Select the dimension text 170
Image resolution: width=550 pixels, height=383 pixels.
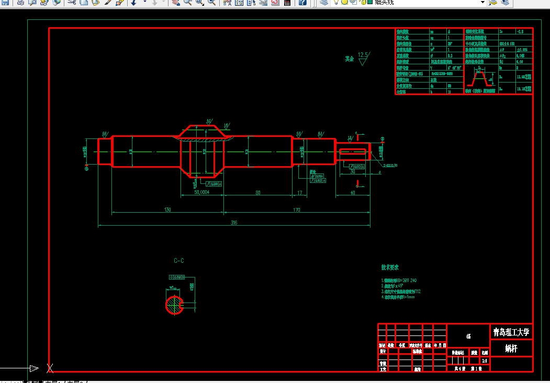tap(297, 210)
